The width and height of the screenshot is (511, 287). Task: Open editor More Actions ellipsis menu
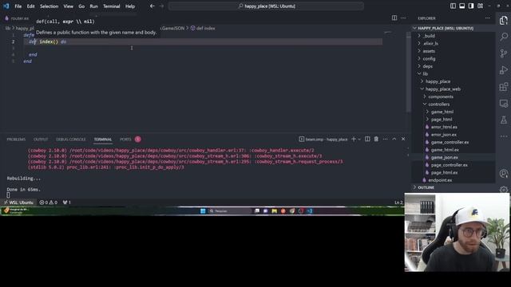click(403, 18)
